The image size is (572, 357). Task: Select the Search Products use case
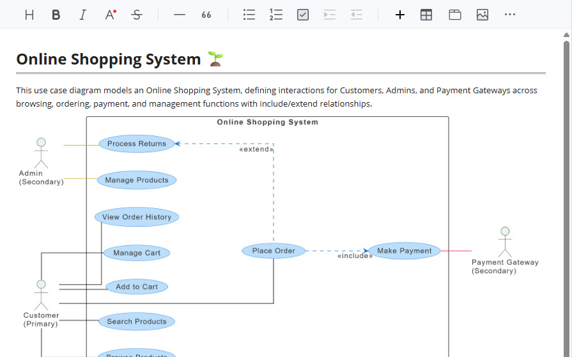(x=137, y=321)
